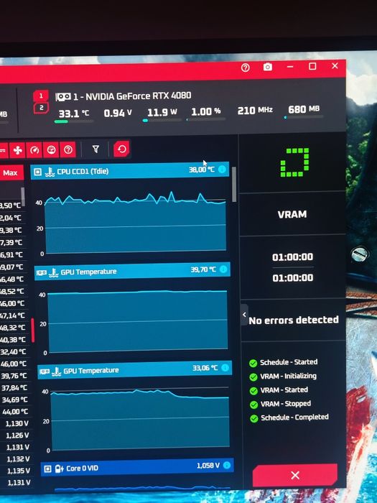
Task: Click info icon on CPU CCD1 (Tdie) graph
Action: pos(222,170)
